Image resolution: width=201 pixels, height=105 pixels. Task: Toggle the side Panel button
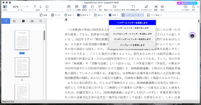coord(5,7)
